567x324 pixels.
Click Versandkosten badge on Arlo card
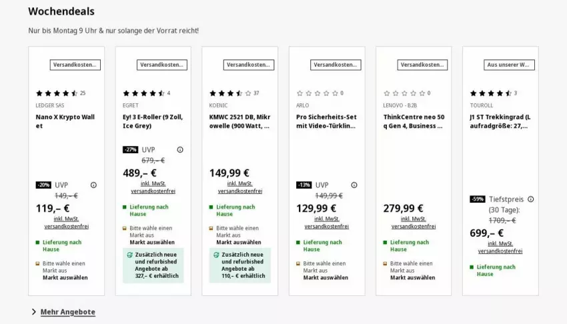[x=336, y=65]
